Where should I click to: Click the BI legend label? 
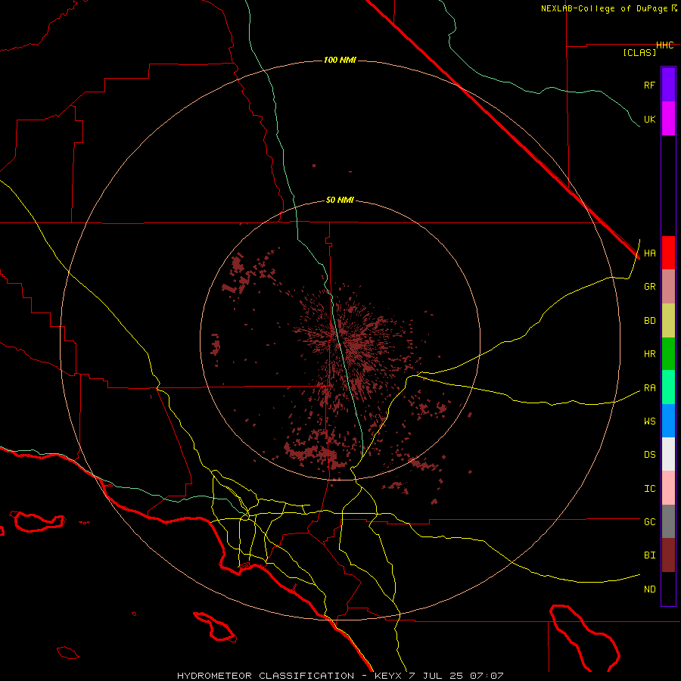coord(649,555)
